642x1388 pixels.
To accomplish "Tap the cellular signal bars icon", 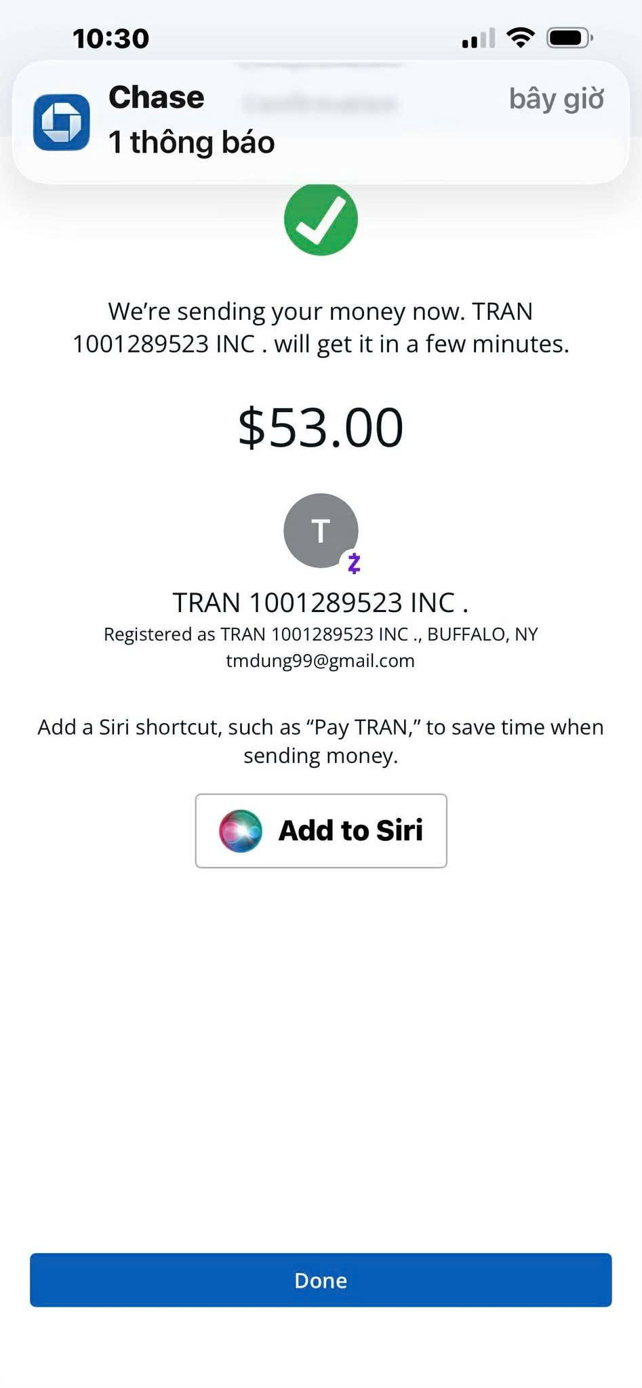I will coord(478,38).
